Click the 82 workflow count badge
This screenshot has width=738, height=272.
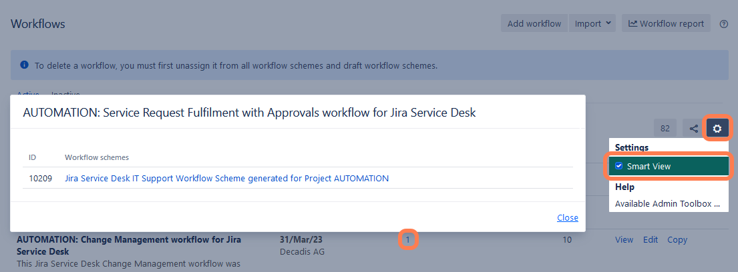click(x=665, y=129)
